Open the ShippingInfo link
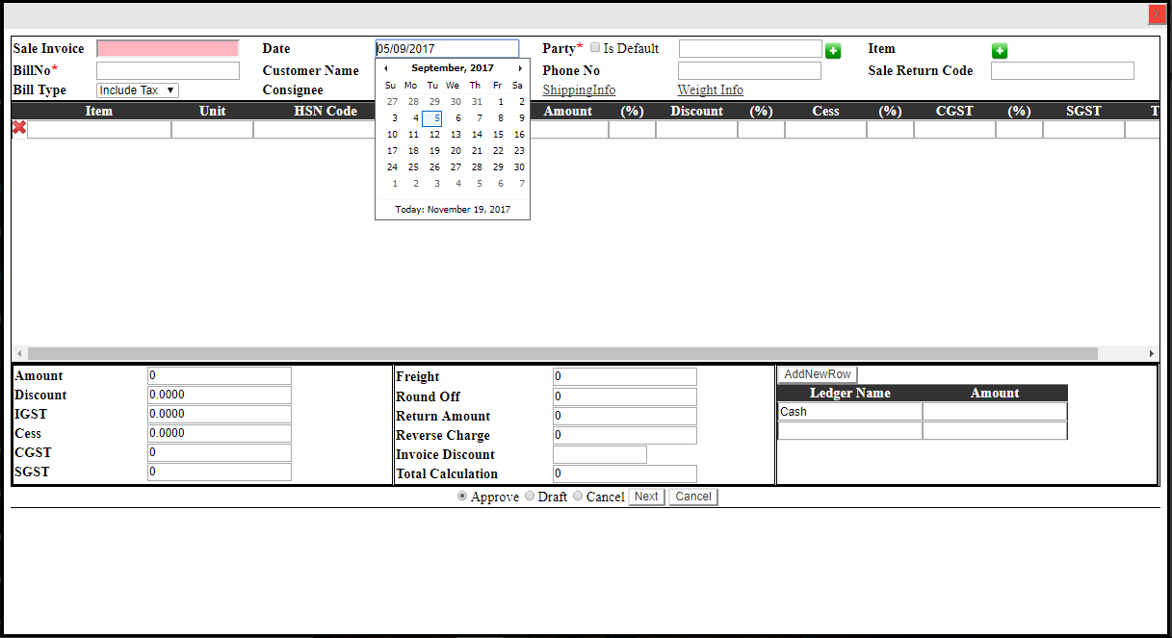 [x=579, y=90]
